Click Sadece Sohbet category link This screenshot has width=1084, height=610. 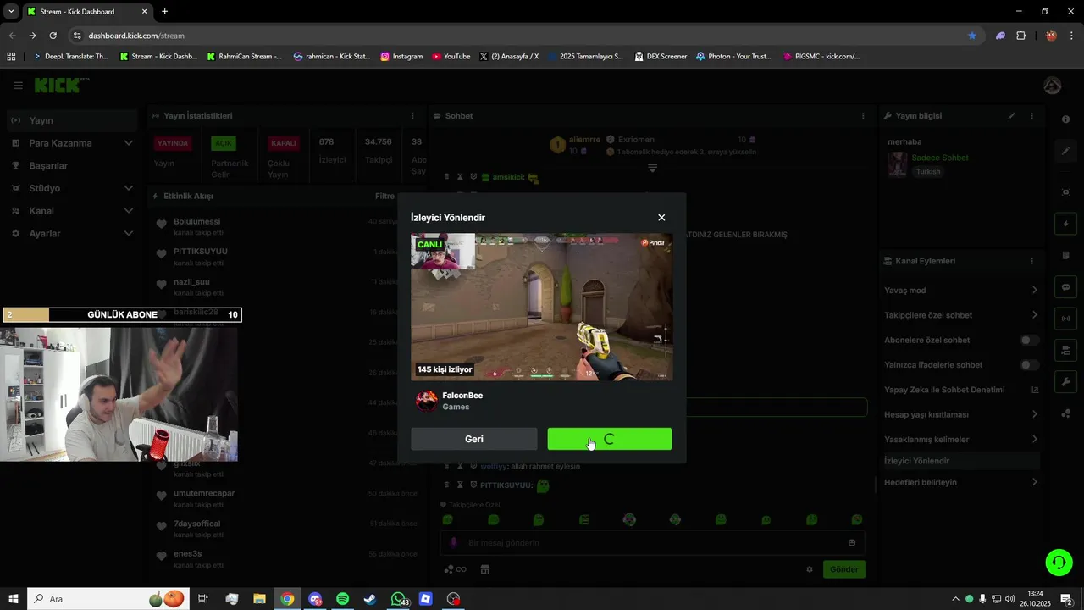pos(939,158)
